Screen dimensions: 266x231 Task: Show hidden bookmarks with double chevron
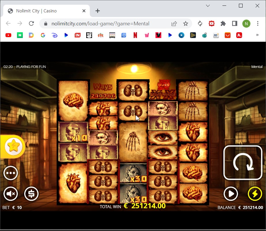(x=257, y=35)
